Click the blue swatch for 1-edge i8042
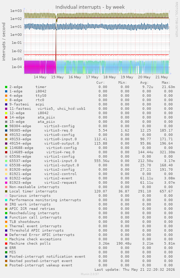 click(6, 91)
